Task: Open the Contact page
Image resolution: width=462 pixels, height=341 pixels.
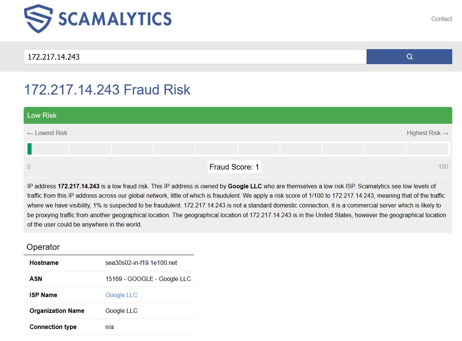Action: point(441,19)
